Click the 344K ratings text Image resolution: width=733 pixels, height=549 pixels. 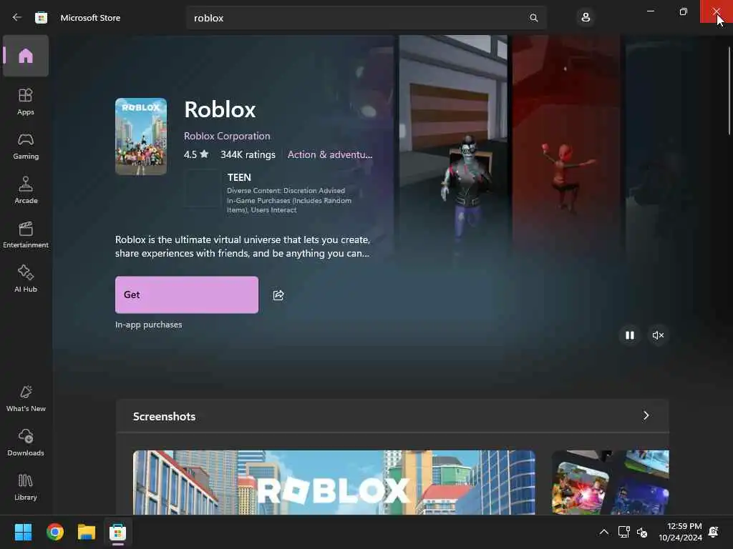coord(248,154)
